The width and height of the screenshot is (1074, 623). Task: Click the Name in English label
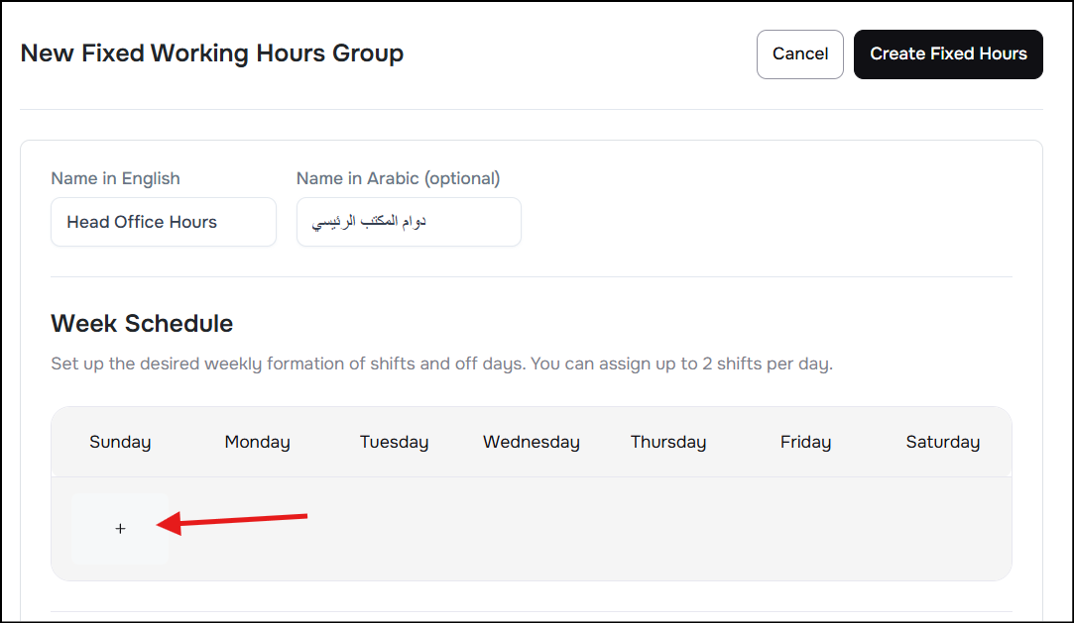(115, 178)
